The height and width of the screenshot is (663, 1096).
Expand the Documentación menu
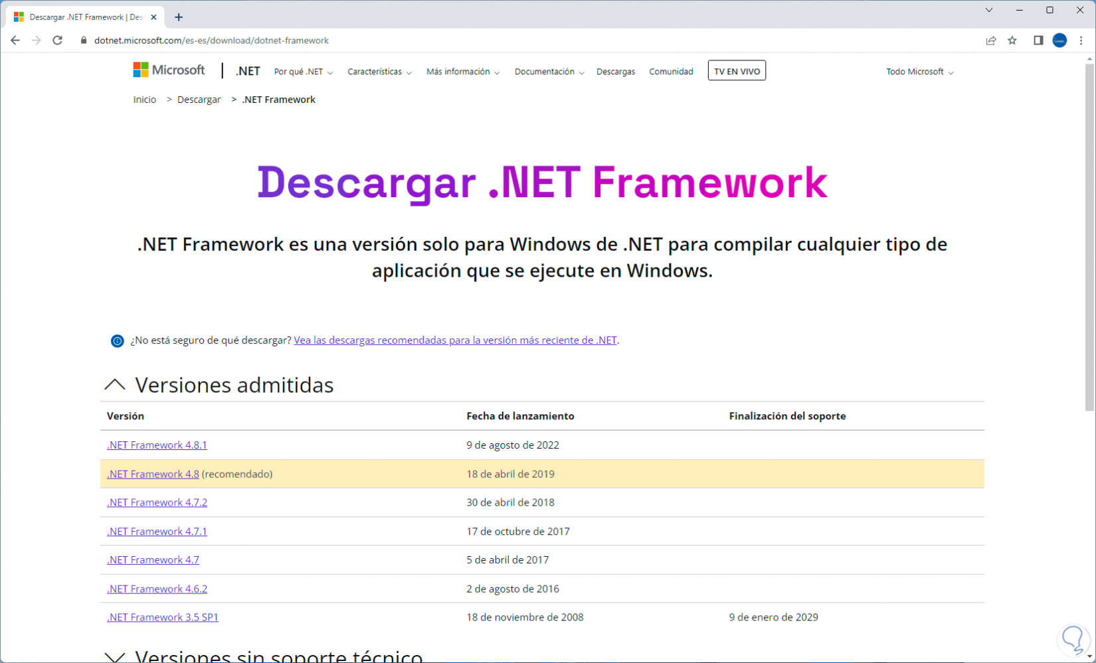549,72
